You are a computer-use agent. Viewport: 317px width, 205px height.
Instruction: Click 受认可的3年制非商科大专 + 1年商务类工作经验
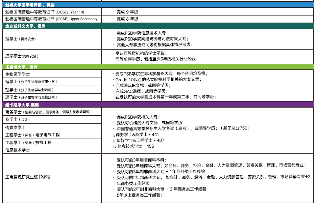pyautogui.click(x=161, y=172)
